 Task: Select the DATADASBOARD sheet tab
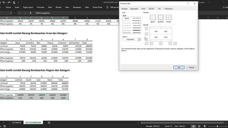(33, 123)
